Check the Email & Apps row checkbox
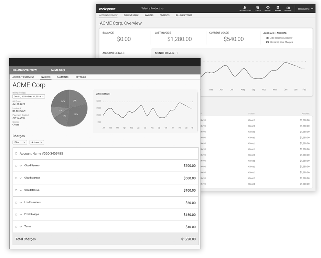The height and width of the screenshot is (258, 321). [16, 214]
